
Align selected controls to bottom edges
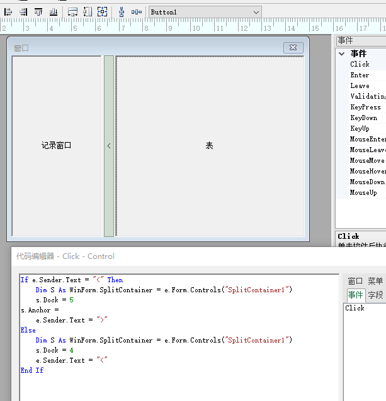click(54, 12)
